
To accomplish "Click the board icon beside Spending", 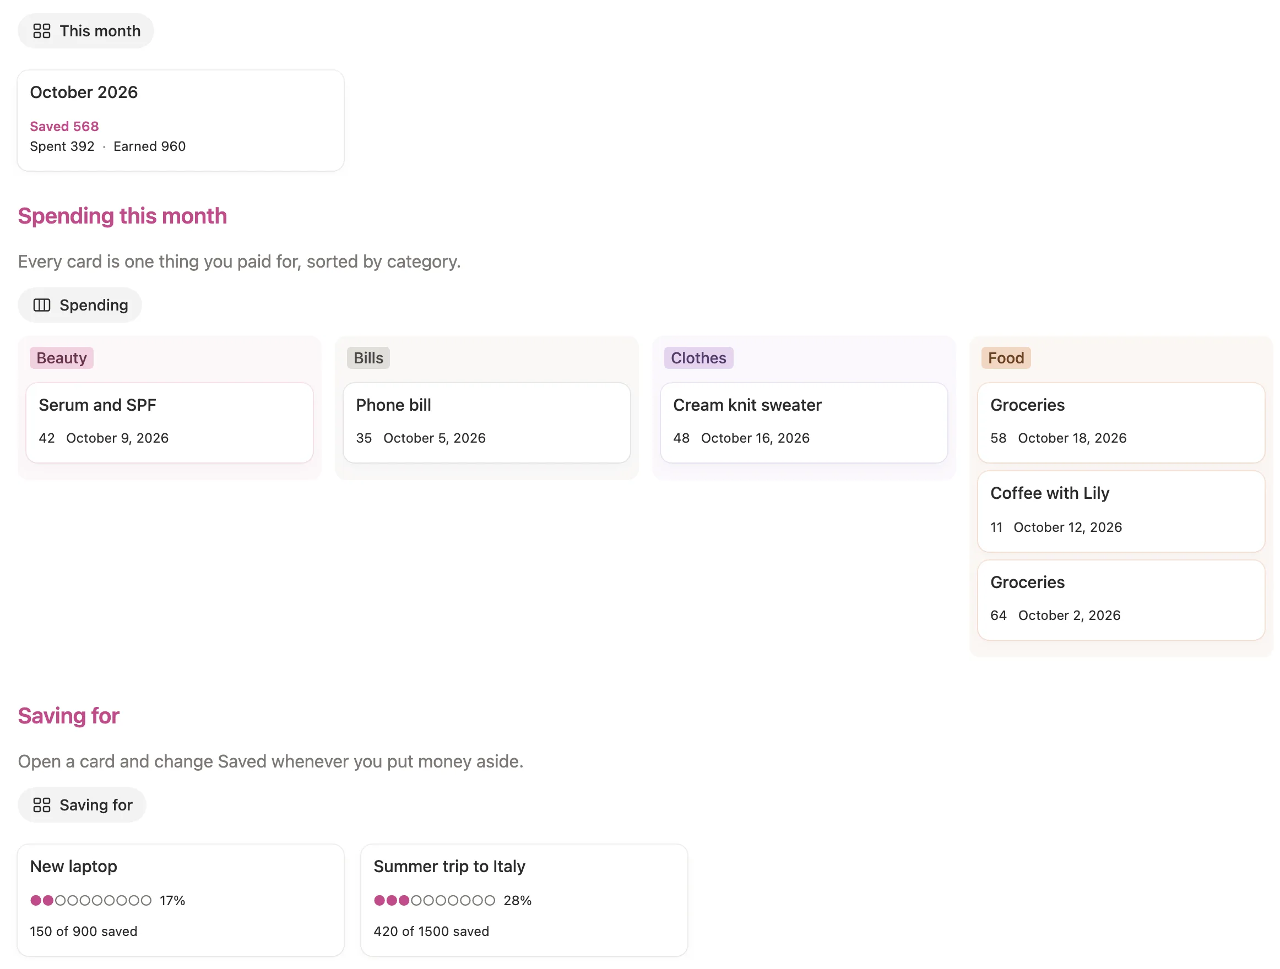I will pyautogui.click(x=42, y=305).
